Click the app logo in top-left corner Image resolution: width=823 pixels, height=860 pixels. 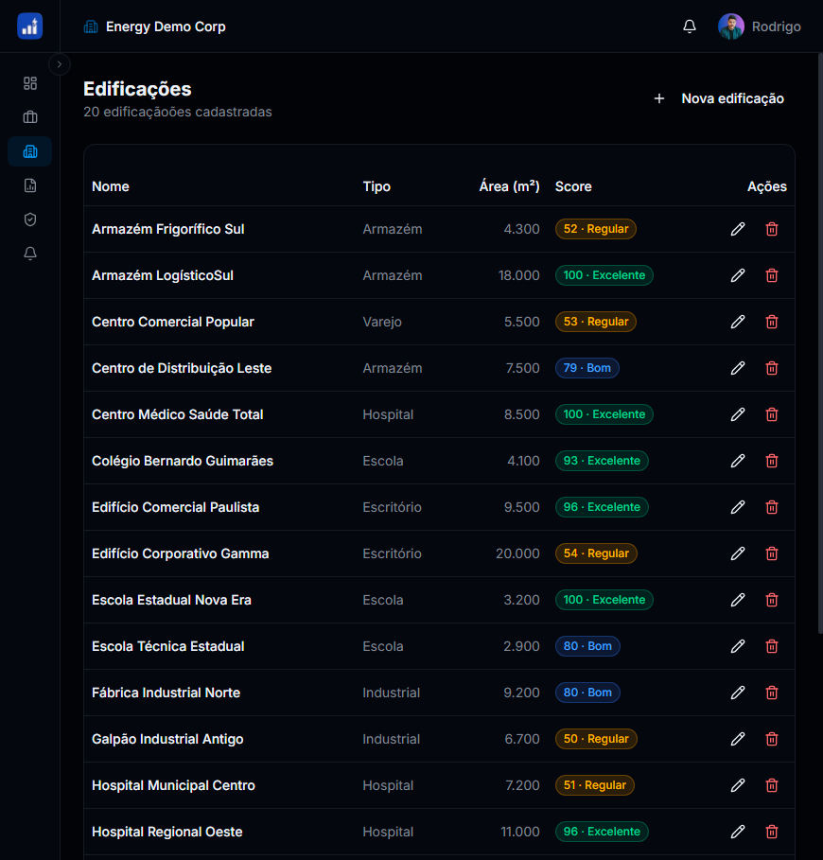(29, 26)
